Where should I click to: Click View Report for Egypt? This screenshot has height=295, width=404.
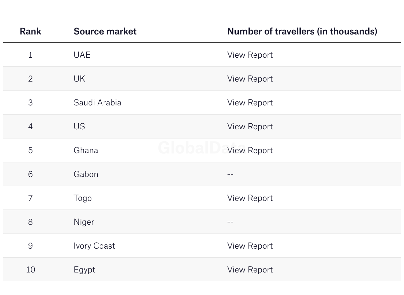[250, 270]
